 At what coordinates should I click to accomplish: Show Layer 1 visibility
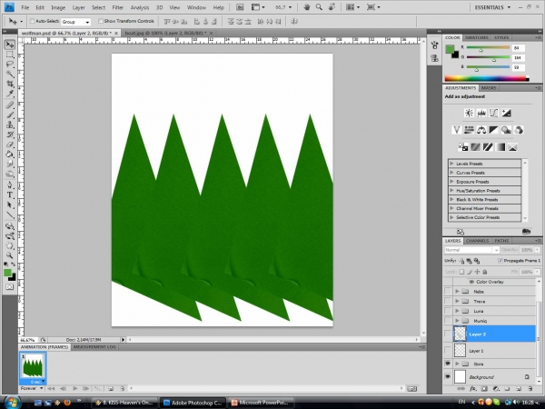point(448,350)
